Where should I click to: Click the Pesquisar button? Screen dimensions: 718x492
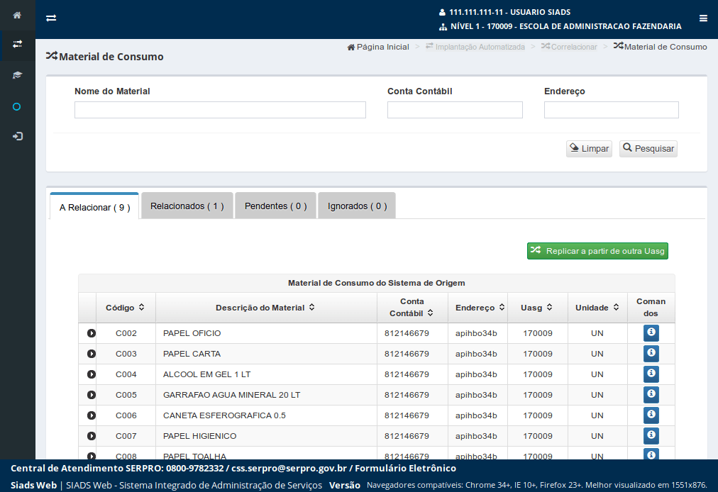(648, 149)
